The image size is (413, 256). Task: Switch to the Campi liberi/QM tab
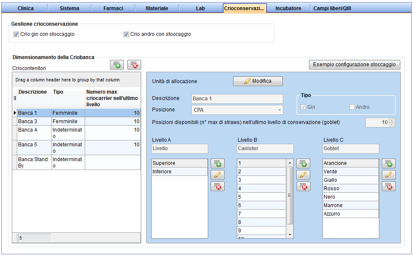[x=332, y=8]
